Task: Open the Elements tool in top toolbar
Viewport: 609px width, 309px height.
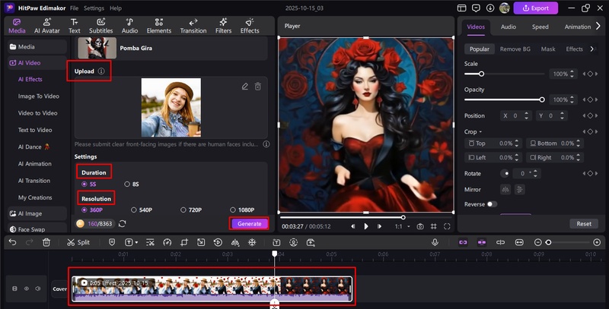Action: click(159, 26)
